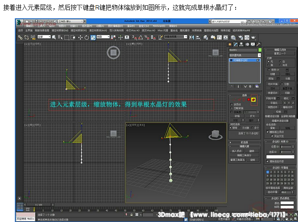
Task: Collapse the Polygon Smoothing Groups rollout
Action: (x=280, y=168)
